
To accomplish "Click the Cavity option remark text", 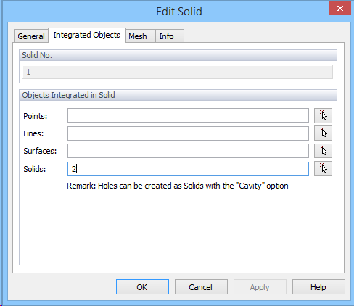I will pos(178,186).
